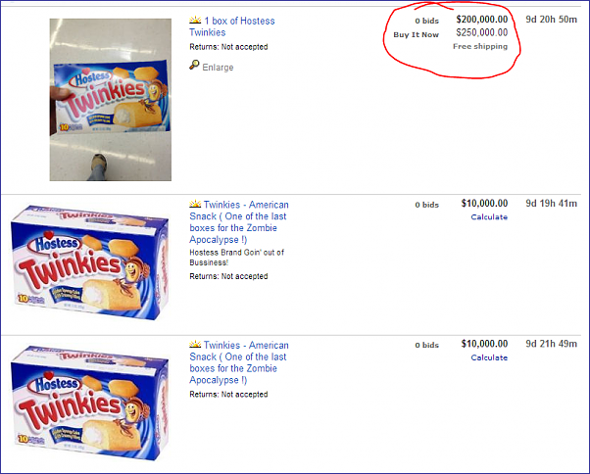Screen dimensions: 590x474
Task: Click the $10,000.00 price of second listing
Action: click(x=484, y=204)
